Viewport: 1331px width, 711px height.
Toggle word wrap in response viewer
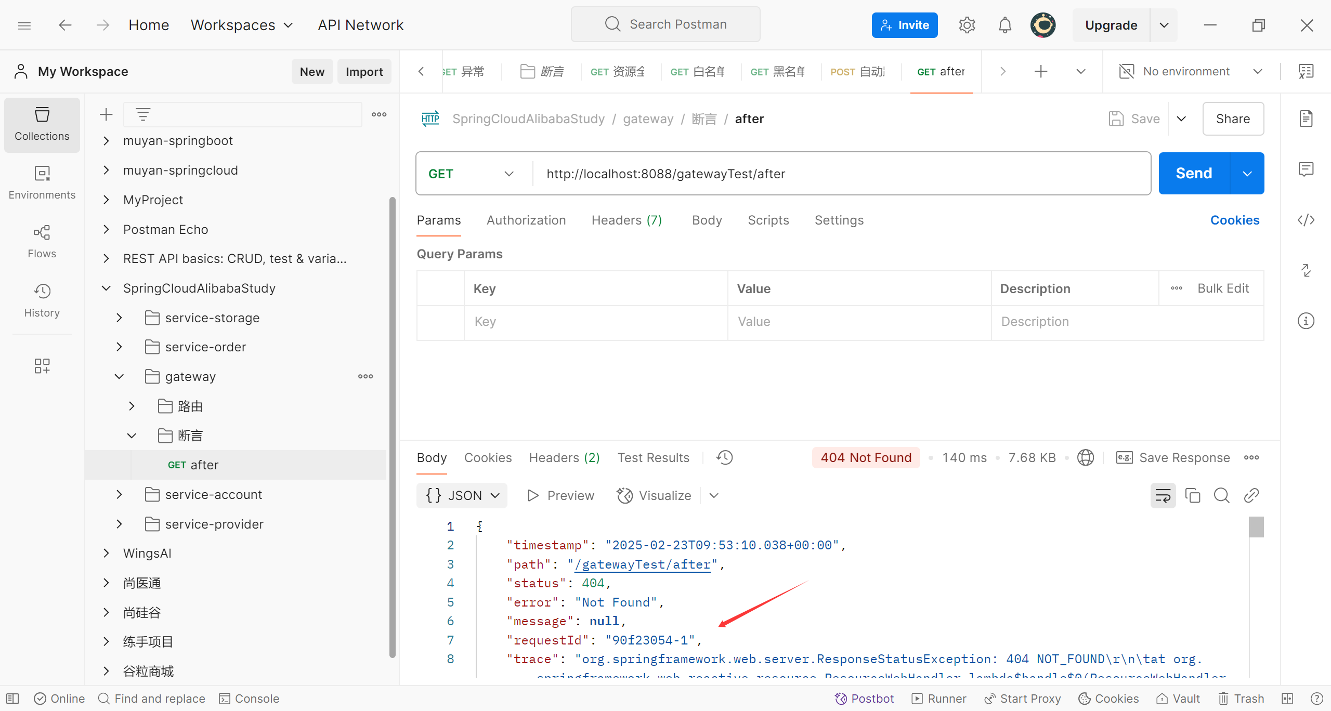coord(1163,495)
